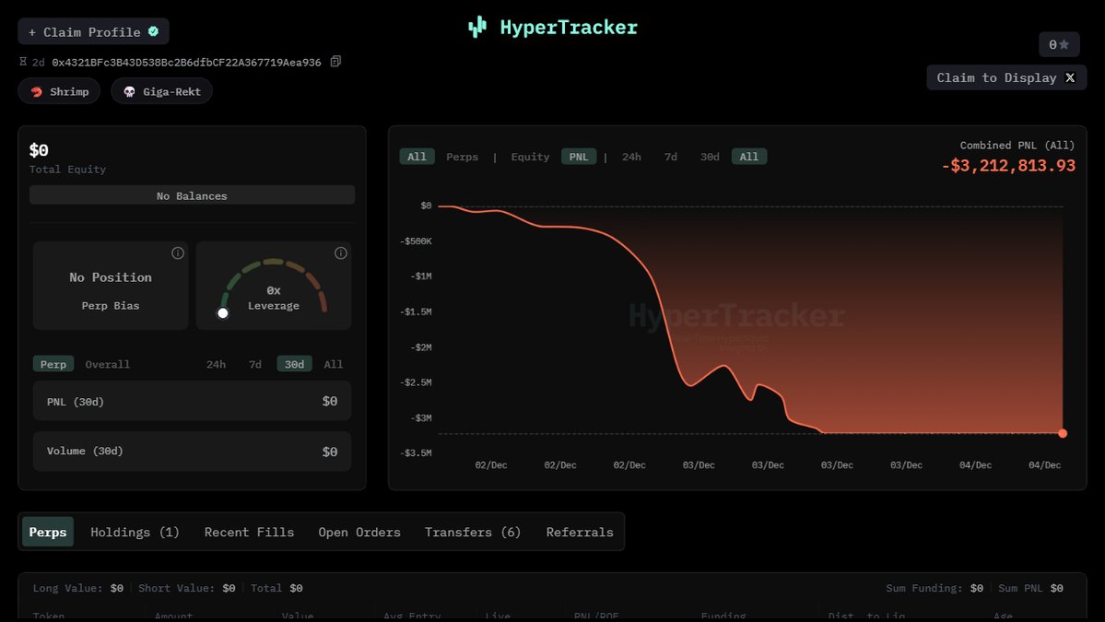This screenshot has height=622, width=1105.
Task: Switch to the Transfers (6) tab
Action: tap(473, 533)
